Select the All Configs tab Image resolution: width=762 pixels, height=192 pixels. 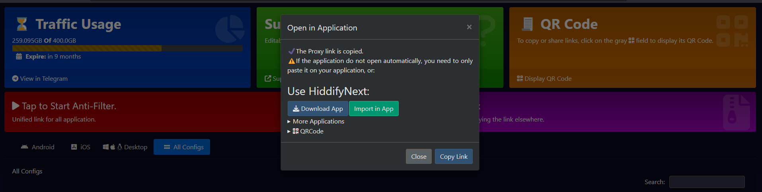[x=182, y=147]
